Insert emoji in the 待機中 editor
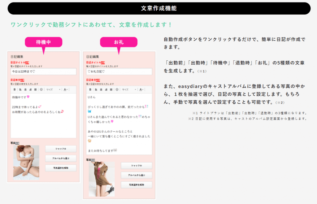This screenshot has height=204, width=317. point(41,89)
